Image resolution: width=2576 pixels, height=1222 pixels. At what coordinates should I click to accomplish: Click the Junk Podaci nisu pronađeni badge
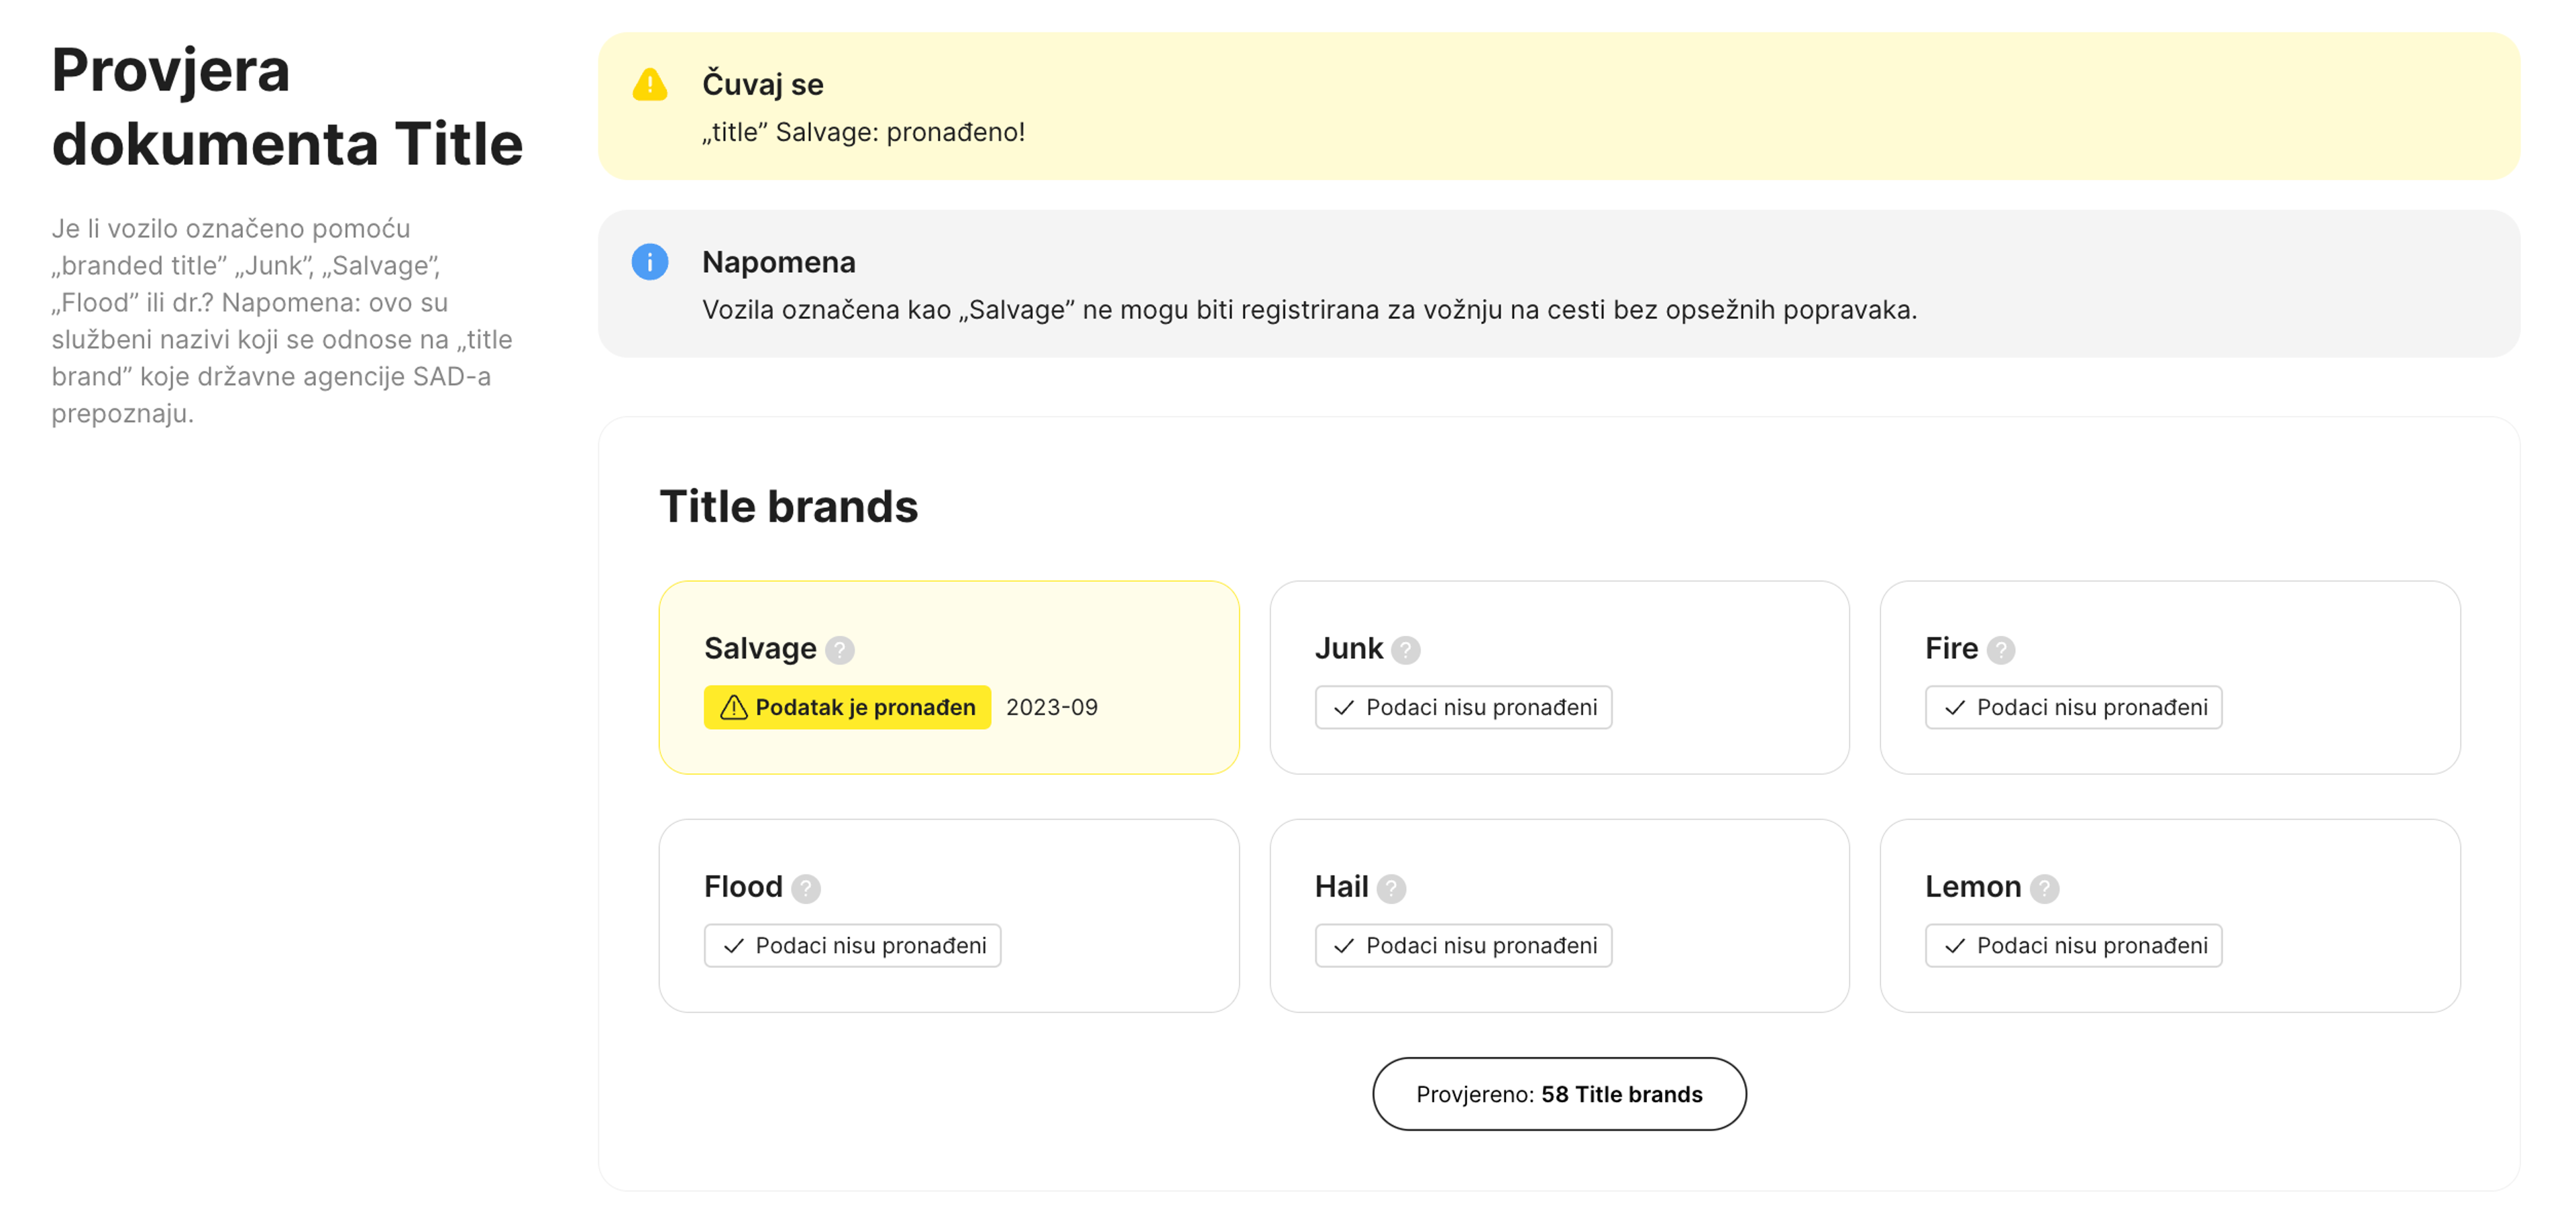click(1462, 707)
